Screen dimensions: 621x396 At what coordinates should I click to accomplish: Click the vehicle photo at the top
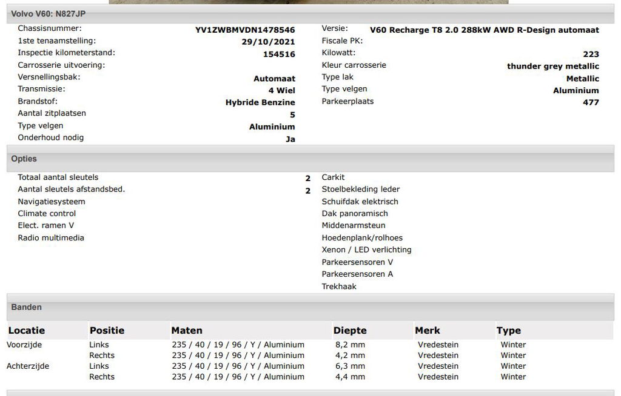point(308,2)
